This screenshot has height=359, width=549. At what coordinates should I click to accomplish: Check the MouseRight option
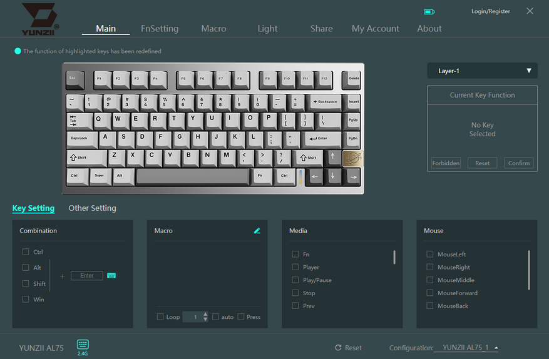(430, 267)
